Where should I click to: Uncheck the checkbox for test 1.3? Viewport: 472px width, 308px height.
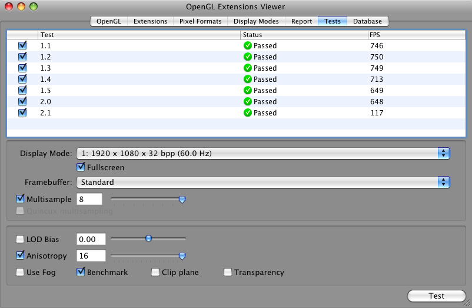tap(22, 68)
